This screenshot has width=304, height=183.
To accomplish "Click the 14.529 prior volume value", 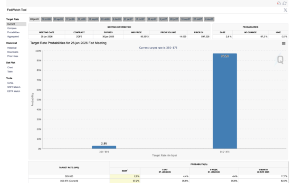I will coord(183,37).
